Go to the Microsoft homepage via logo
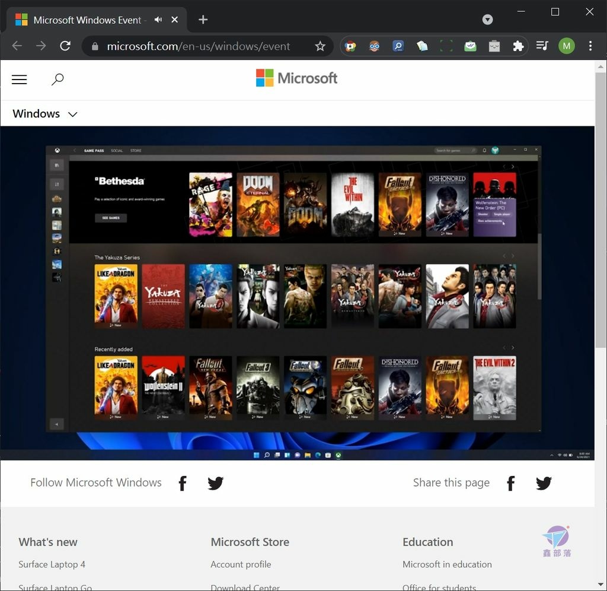The width and height of the screenshot is (607, 591). 296,78
